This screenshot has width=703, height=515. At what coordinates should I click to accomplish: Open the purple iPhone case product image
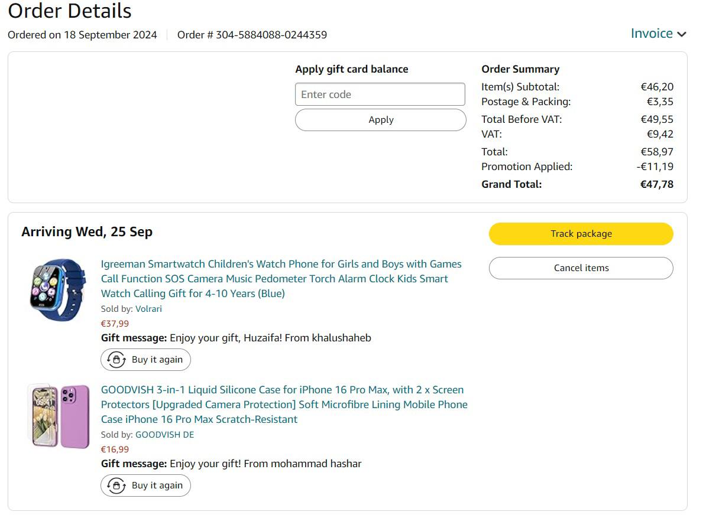[x=59, y=416]
